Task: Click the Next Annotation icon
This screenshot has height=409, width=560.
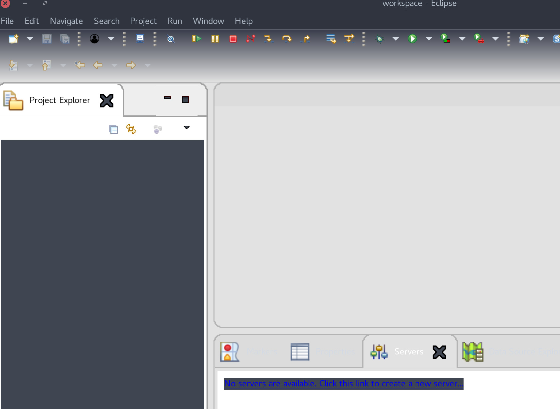Action: [13, 65]
